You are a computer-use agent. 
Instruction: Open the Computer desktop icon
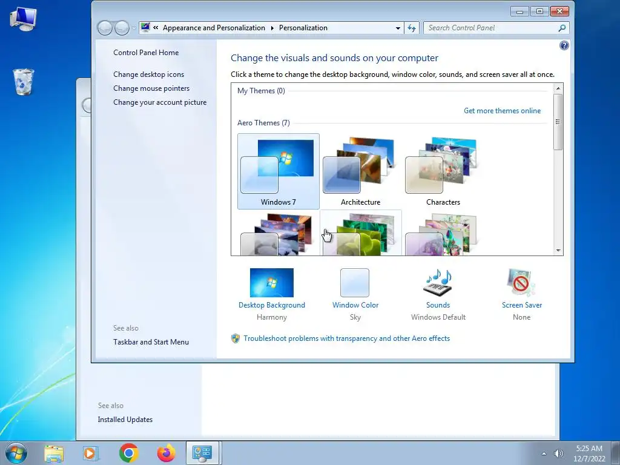click(23, 19)
